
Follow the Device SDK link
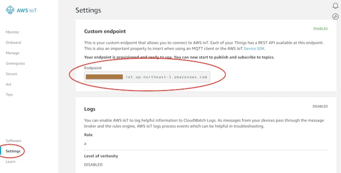[254, 49]
